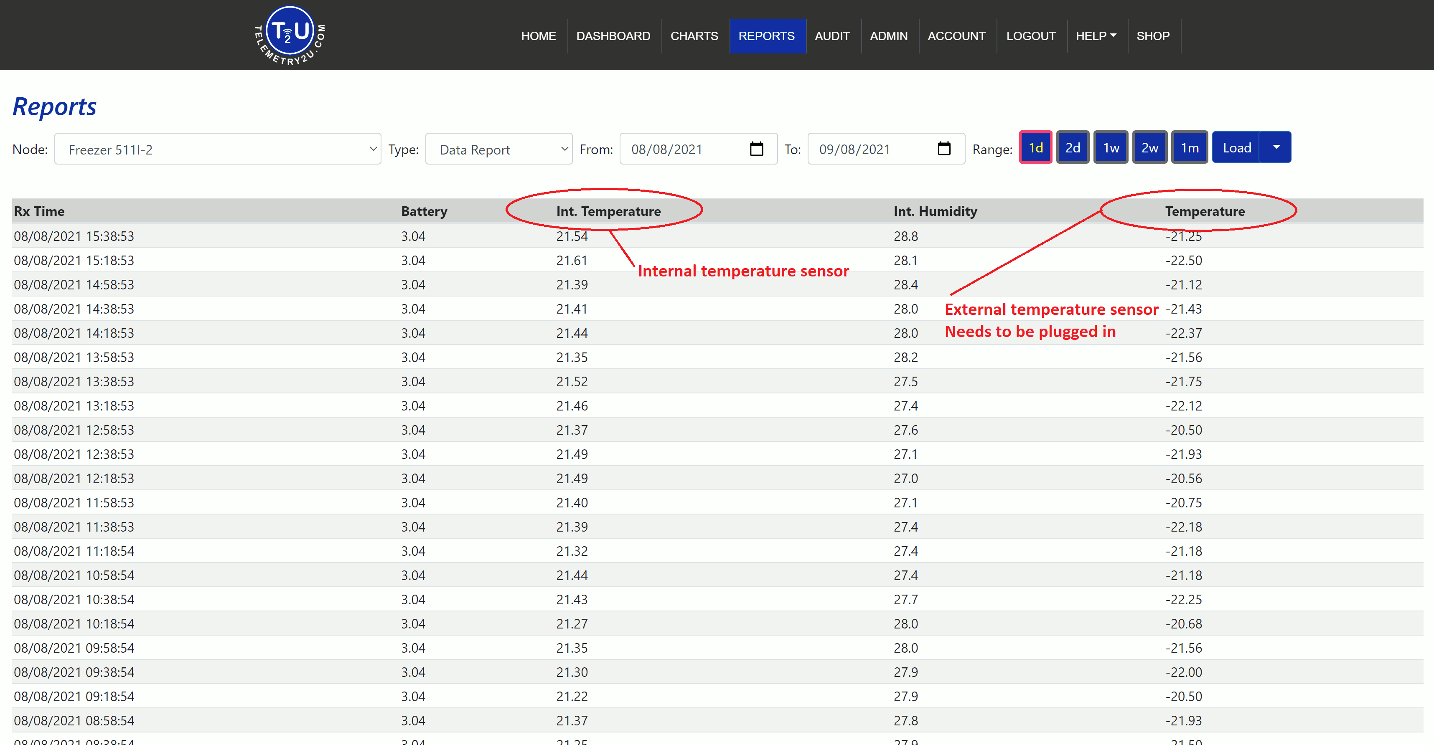Choose the 2w range button
Image resolution: width=1434 pixels, height=745 pixels.
point(1150,147)
